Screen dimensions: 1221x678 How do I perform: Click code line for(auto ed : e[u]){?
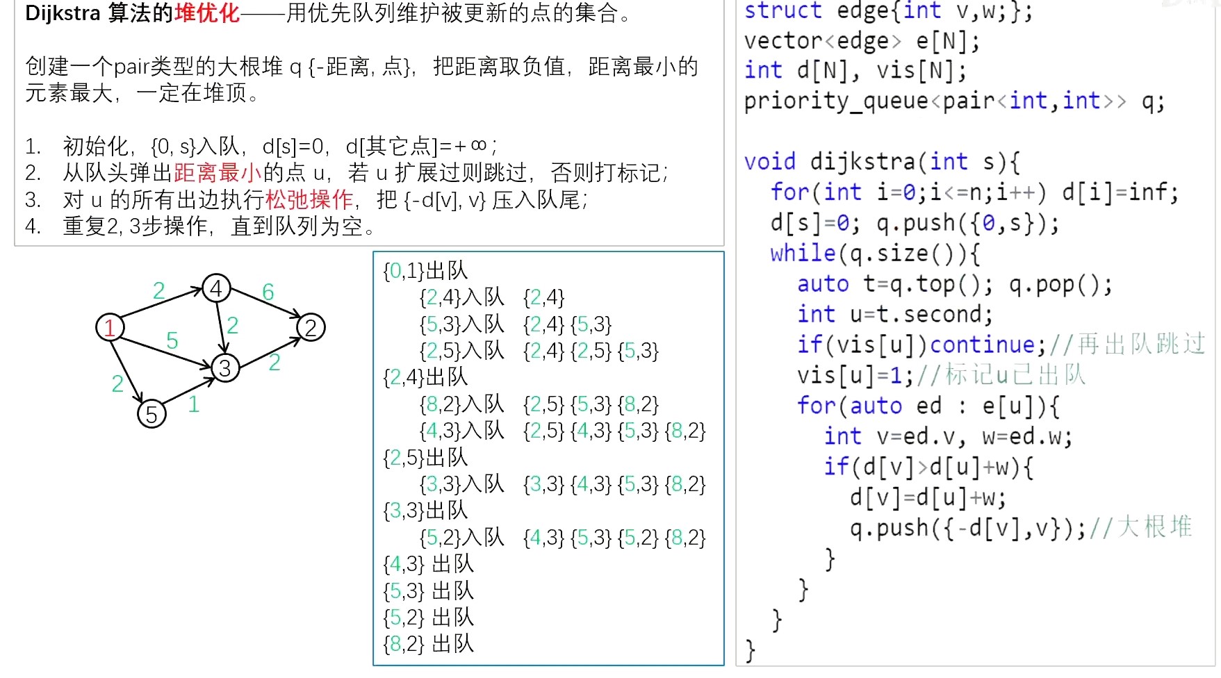(x=928, y=406)
